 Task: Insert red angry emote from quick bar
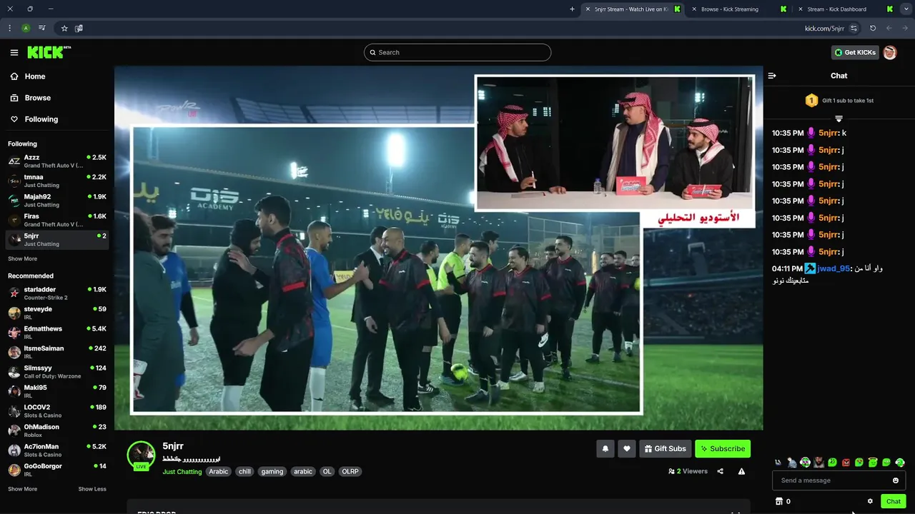coord(846,463)
